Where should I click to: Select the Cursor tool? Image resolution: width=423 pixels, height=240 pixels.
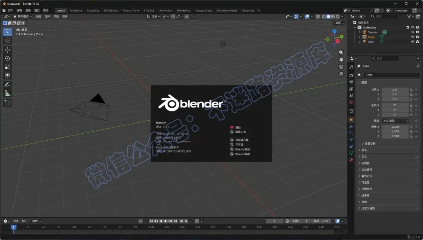tap(7, 40)
